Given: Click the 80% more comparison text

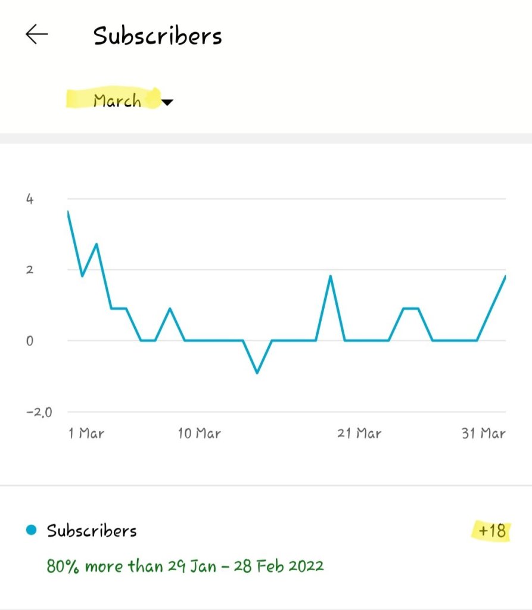Looking at the screenshot, I should [185, 565].
